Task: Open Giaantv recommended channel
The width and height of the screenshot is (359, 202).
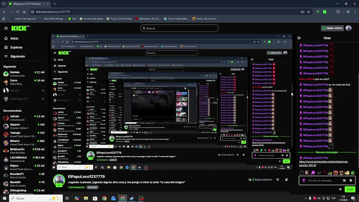Action: [x=24, y=126]
